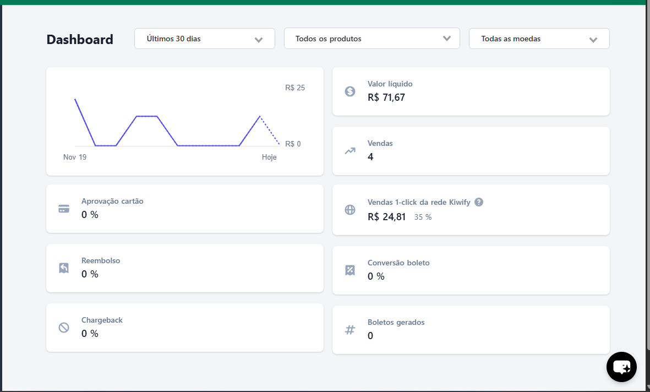This screenshot has width=650, height=392.
Task: Click the Valor líquido R$ 71,67 card
Action: pyautogui.click(x=471, y=91)
